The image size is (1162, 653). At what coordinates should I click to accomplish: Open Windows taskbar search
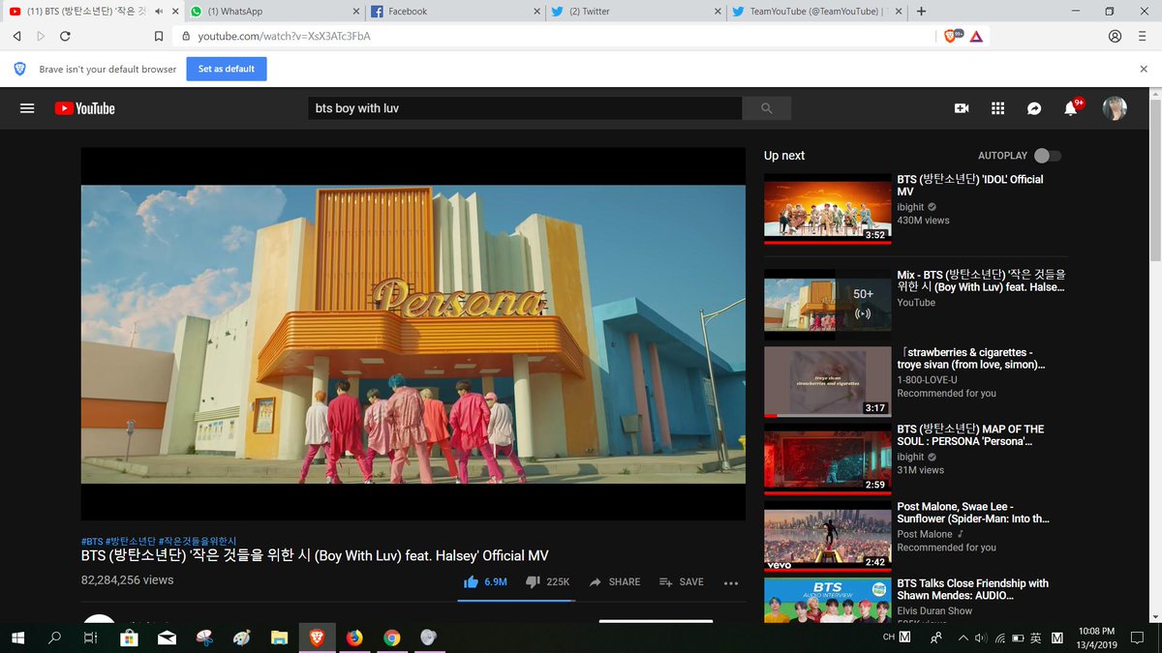(x=54, y=638)
